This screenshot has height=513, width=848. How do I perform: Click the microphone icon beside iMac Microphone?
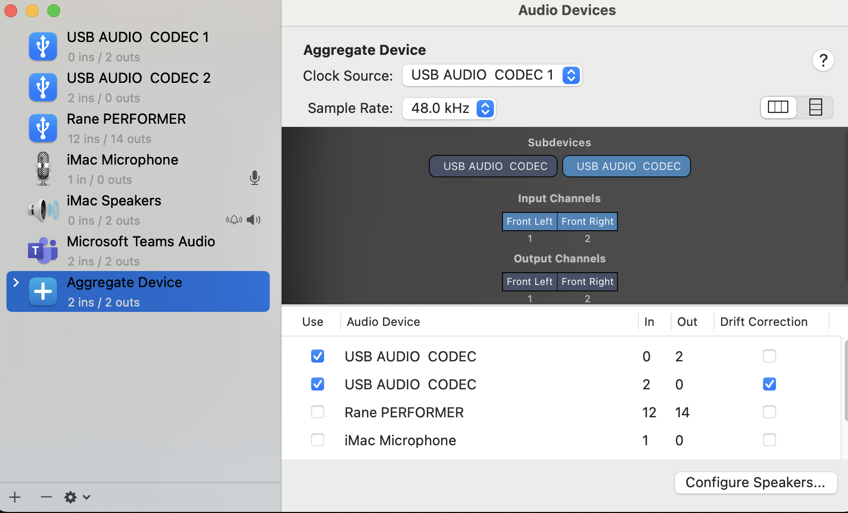[43, 169]
